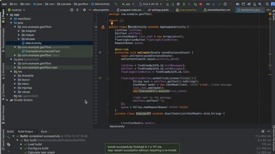Screen dimensions: 275x154
Task: Open the values resource folder
Action: coord(26,92)
